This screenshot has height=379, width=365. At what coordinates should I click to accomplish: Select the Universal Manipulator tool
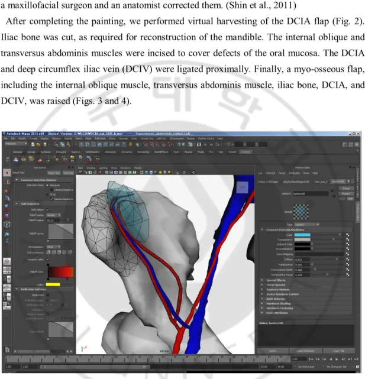tap(7, 224)
